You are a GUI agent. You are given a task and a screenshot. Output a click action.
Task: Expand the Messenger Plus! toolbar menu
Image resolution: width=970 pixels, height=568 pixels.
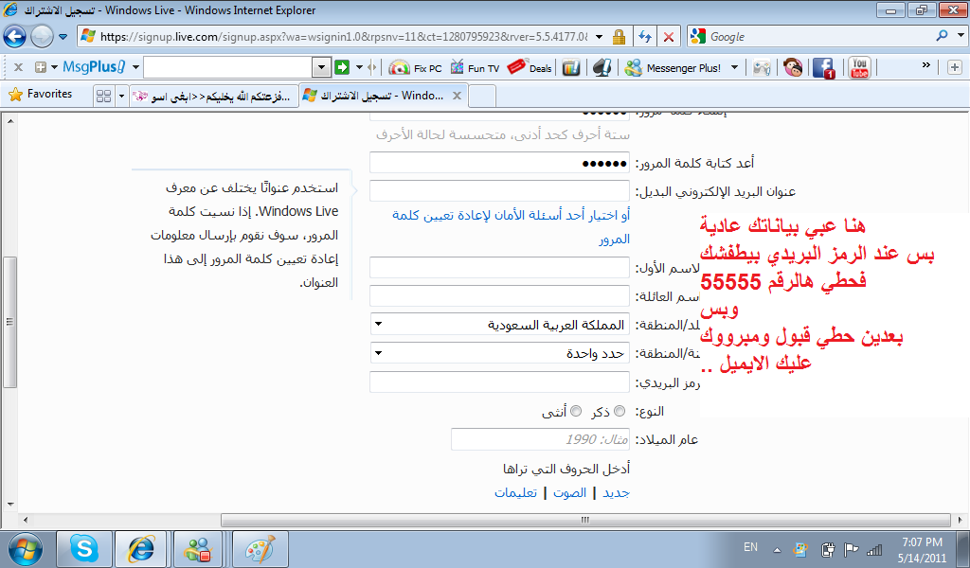[x=734, y=67]
